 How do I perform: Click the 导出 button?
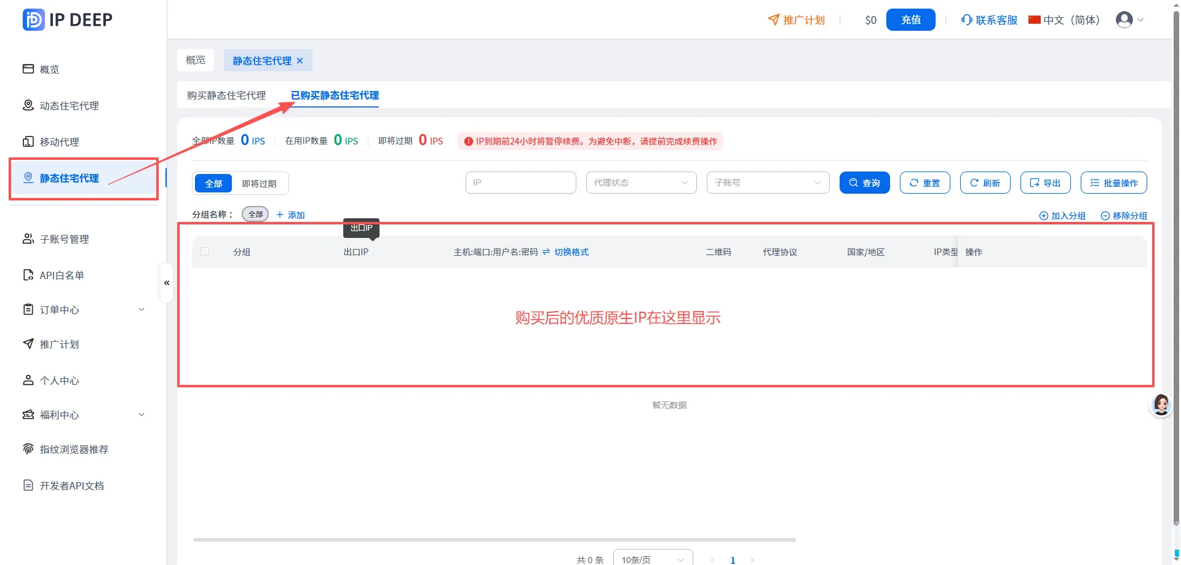tap(1046, 183)
